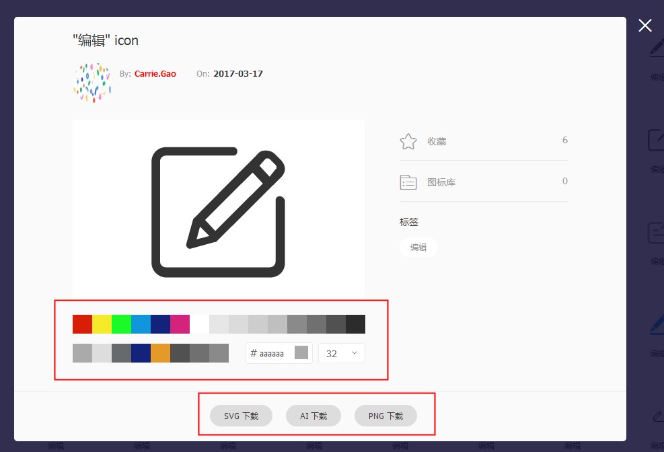This screenshot has height=452, width=664.
Task: Click the hex color input field
Action: point(270,353)
